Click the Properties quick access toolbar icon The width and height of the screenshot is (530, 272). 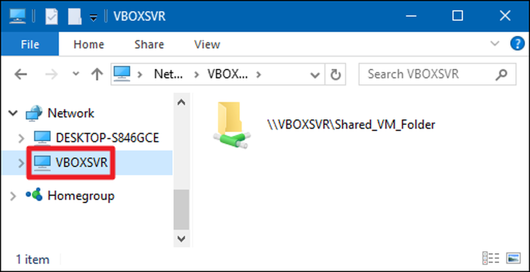pos(52,16)
